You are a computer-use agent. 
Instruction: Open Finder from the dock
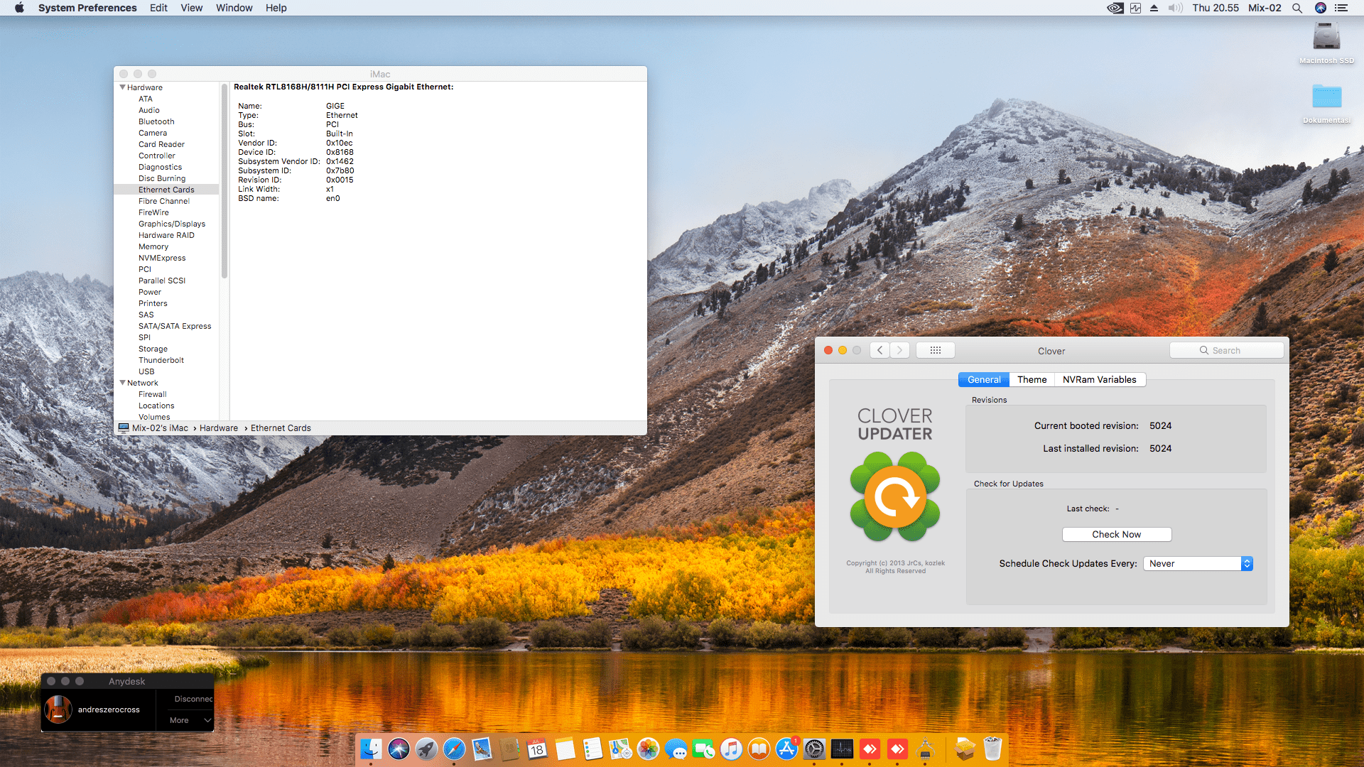(x=371, y=749)
